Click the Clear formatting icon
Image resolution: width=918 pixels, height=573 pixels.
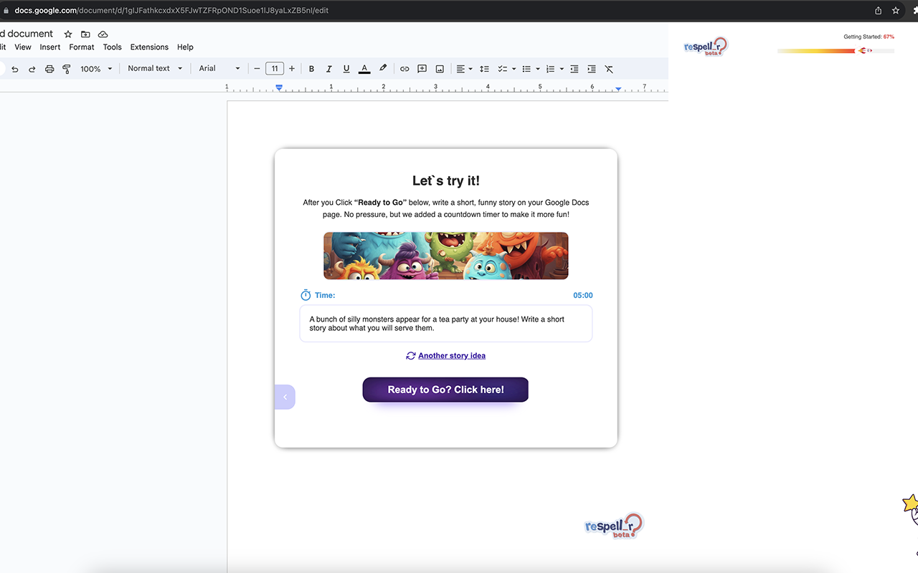tap(608, 68)
